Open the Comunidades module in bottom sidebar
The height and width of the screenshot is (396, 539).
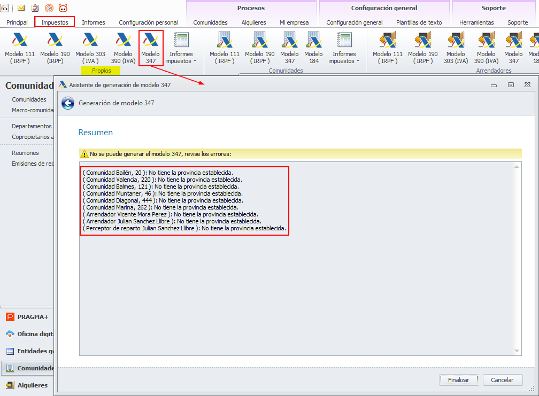pos(27,368)
